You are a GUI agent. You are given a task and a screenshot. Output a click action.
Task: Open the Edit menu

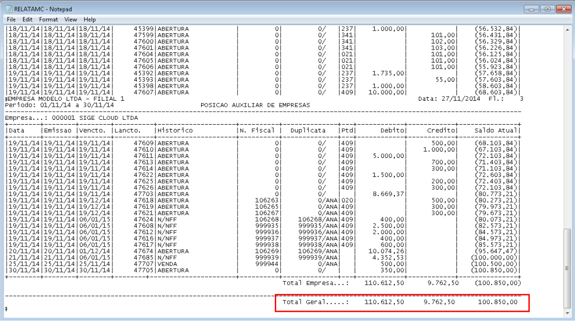coord(28,20)
